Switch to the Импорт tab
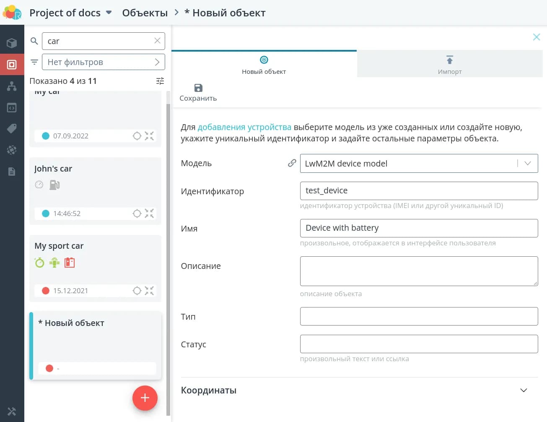This screenshot has width=547, height=422. (449, 64)
